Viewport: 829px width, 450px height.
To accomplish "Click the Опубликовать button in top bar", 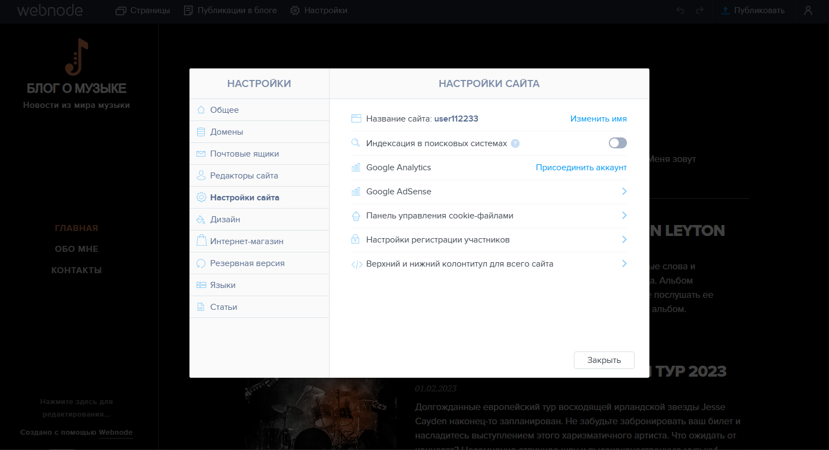I will 752,10.
